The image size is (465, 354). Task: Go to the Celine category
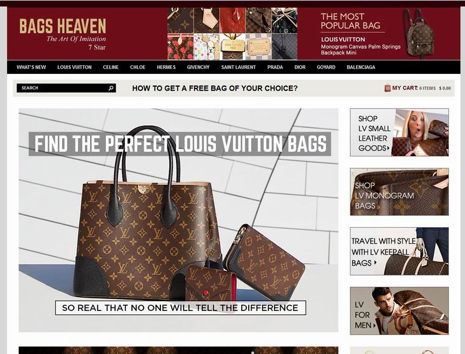(110, 67)
